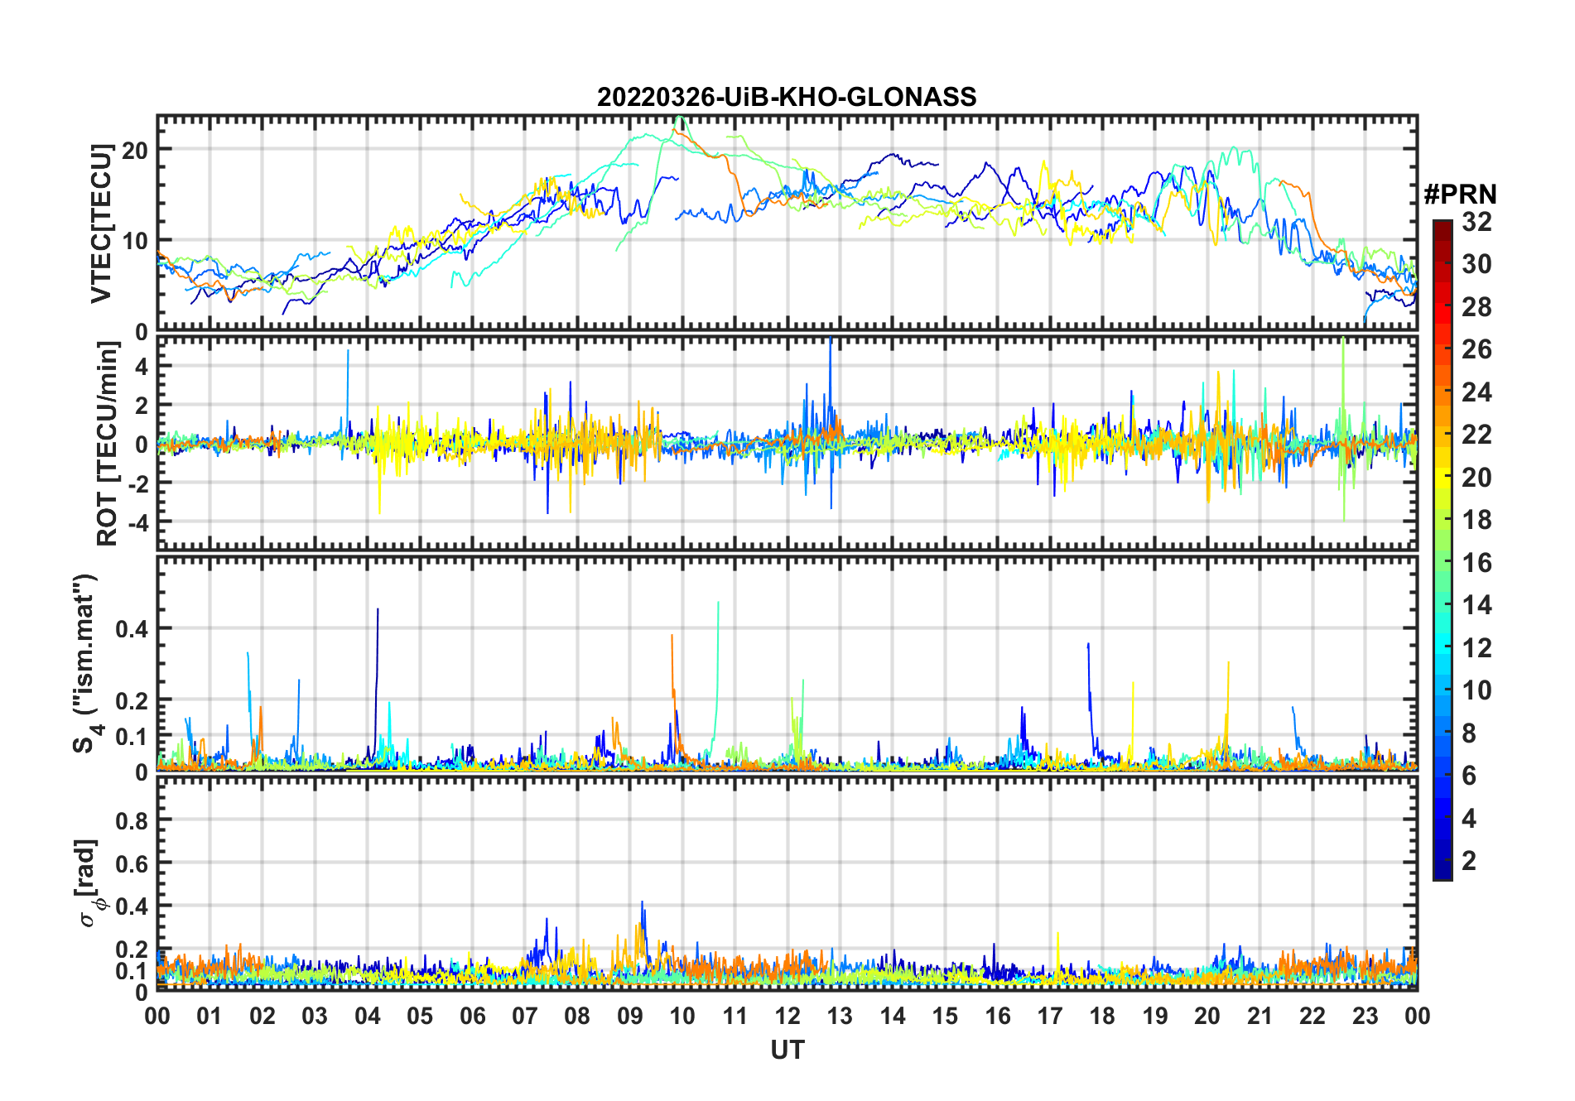Screen dimensions: 1575x1101
Task: Click the S4 axis tick label 0.1
Action: click(132, 737)
